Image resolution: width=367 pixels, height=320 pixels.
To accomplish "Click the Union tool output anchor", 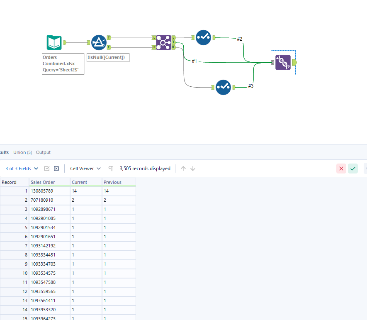I will [x=294, y=63].
